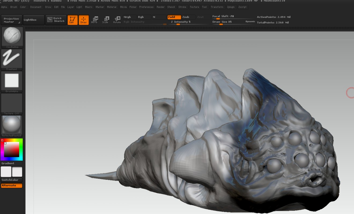Open the Preferences menu
This screenshot has height=214, width=354.
146,7
